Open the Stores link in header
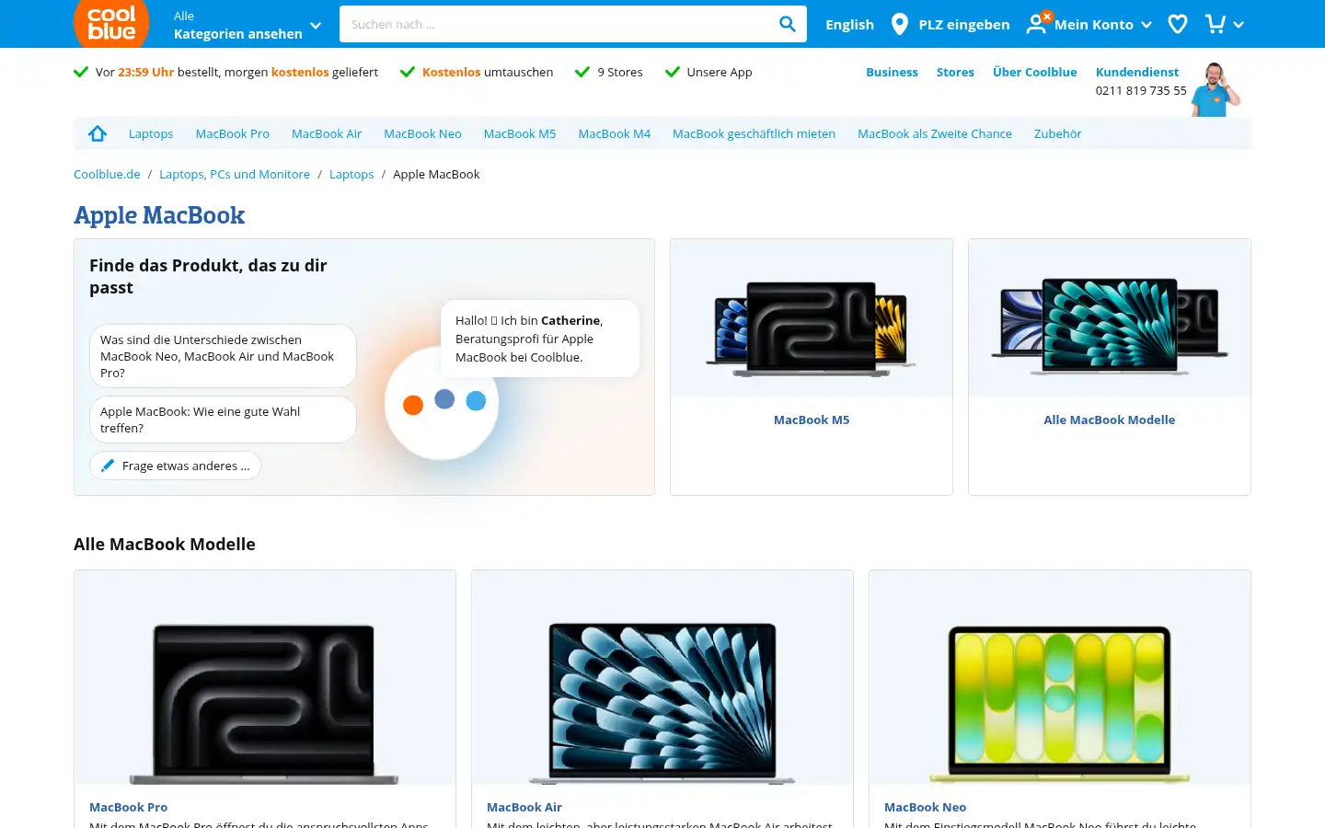 pyautogui.click(x=955, y=72)
